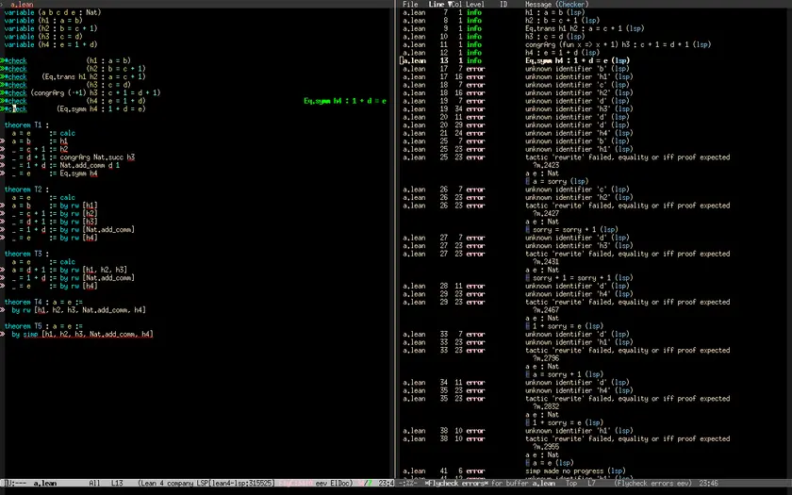Viewport: 792px width, 495px height.
Task: Place cursor on 'theorem T1 :' line
Action: [x=26, y=125]
